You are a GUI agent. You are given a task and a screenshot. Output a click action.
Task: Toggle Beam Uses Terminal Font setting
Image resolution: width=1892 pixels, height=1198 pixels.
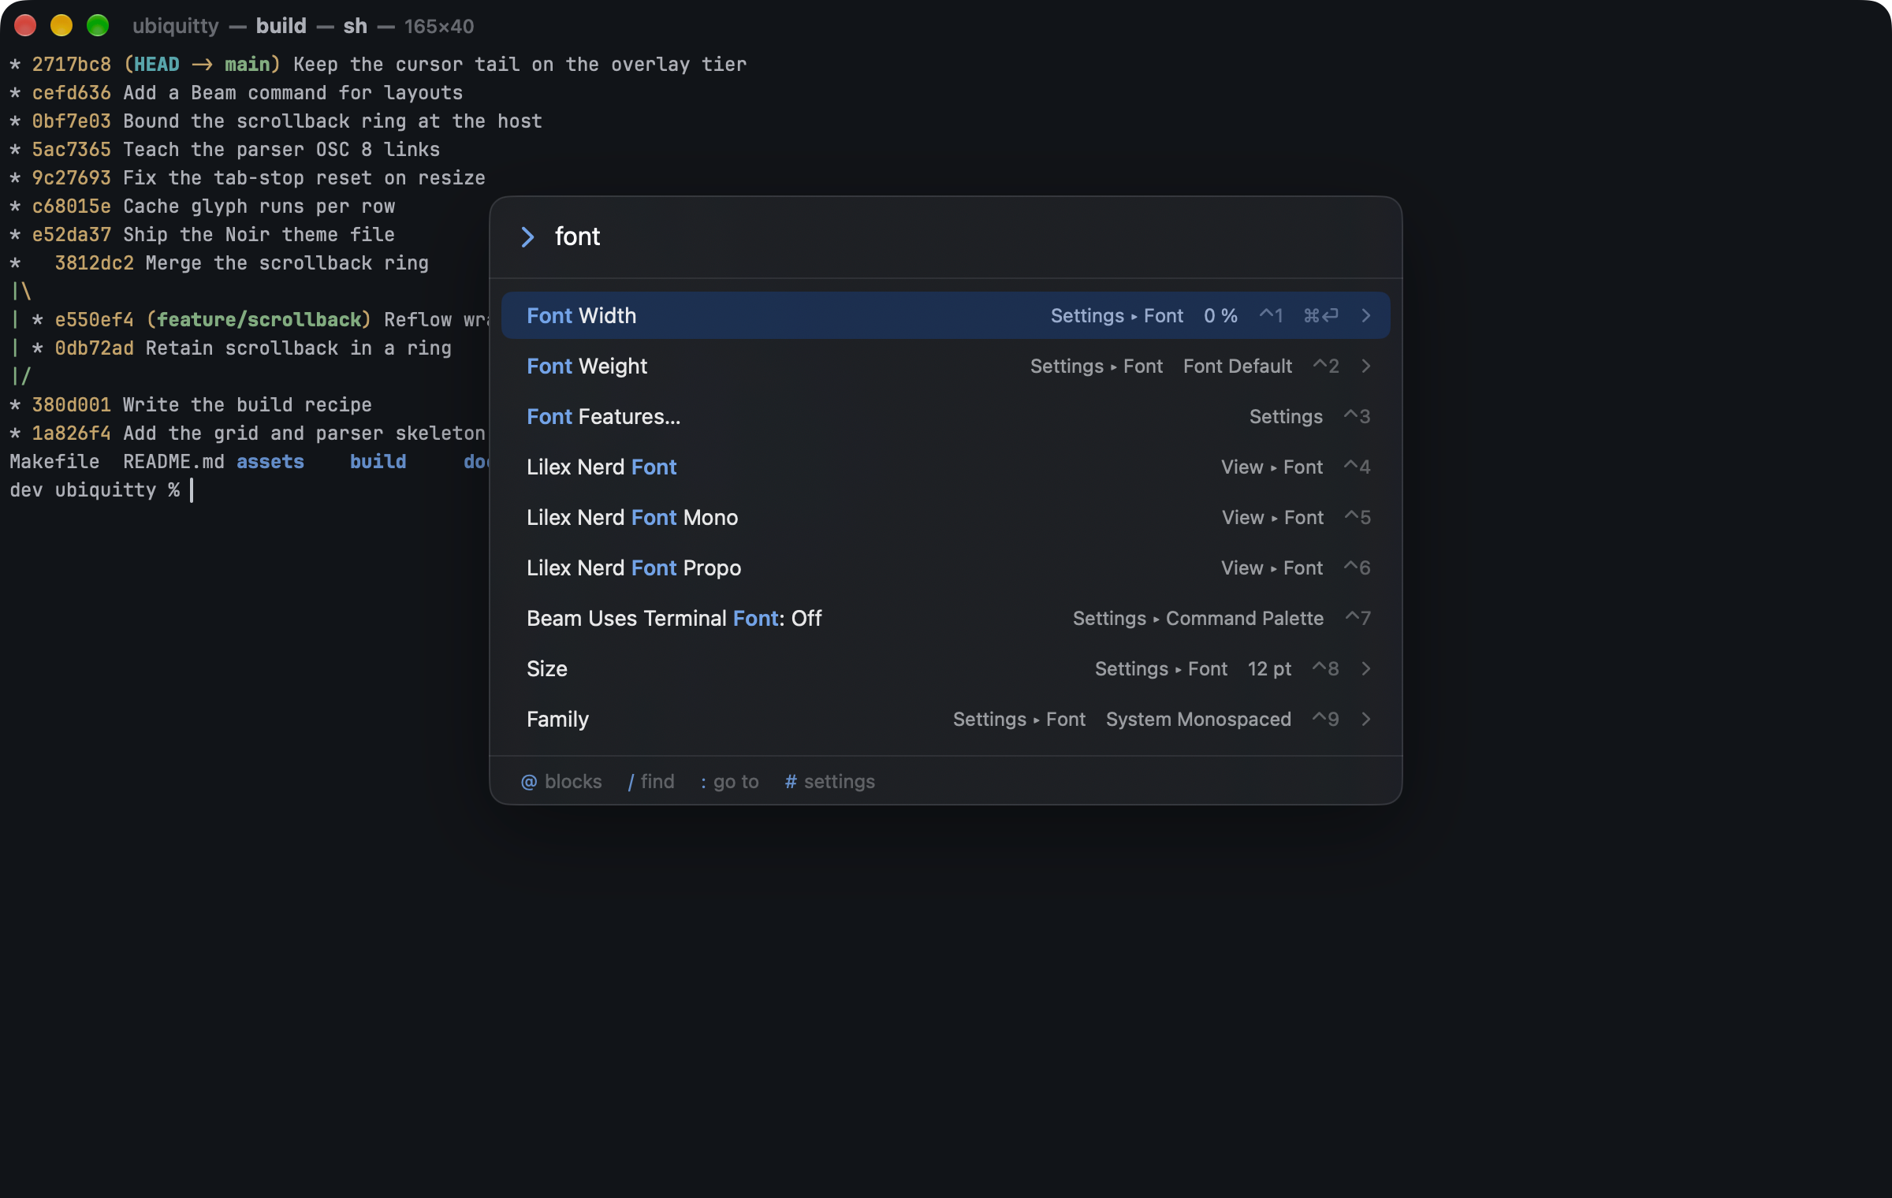(945, 618)
